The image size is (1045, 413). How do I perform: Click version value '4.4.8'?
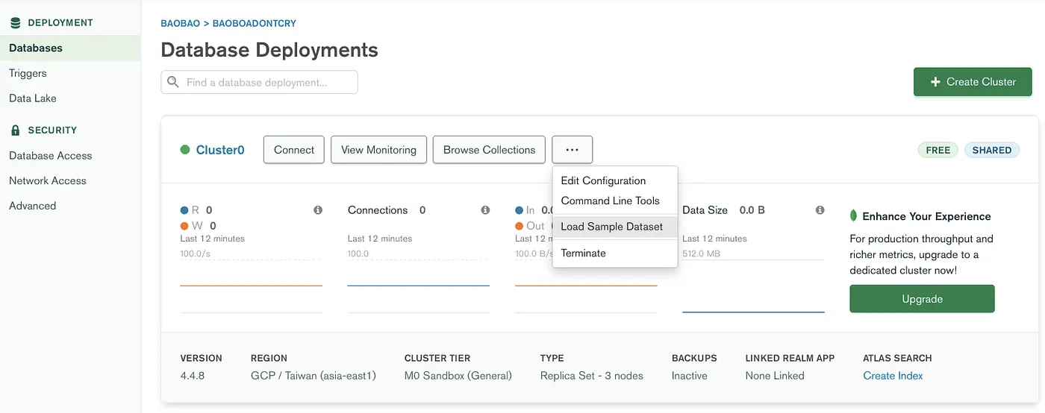[193, 376]
